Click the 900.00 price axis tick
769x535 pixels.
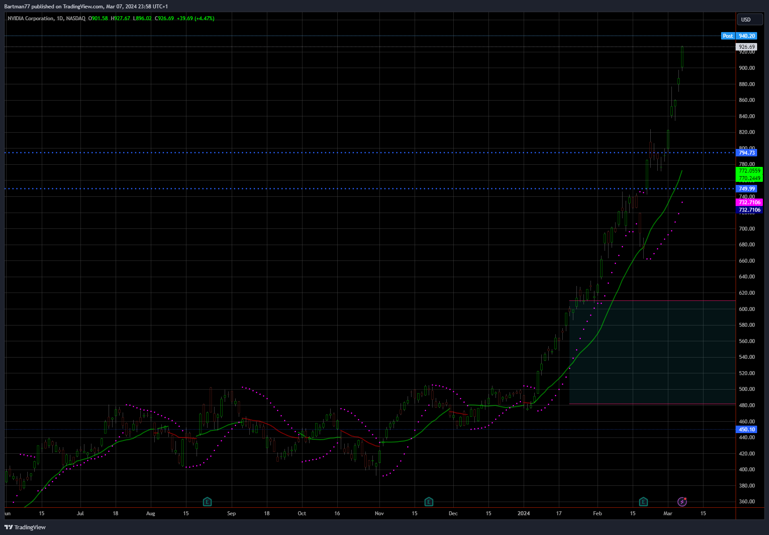(x=747, y=68)
